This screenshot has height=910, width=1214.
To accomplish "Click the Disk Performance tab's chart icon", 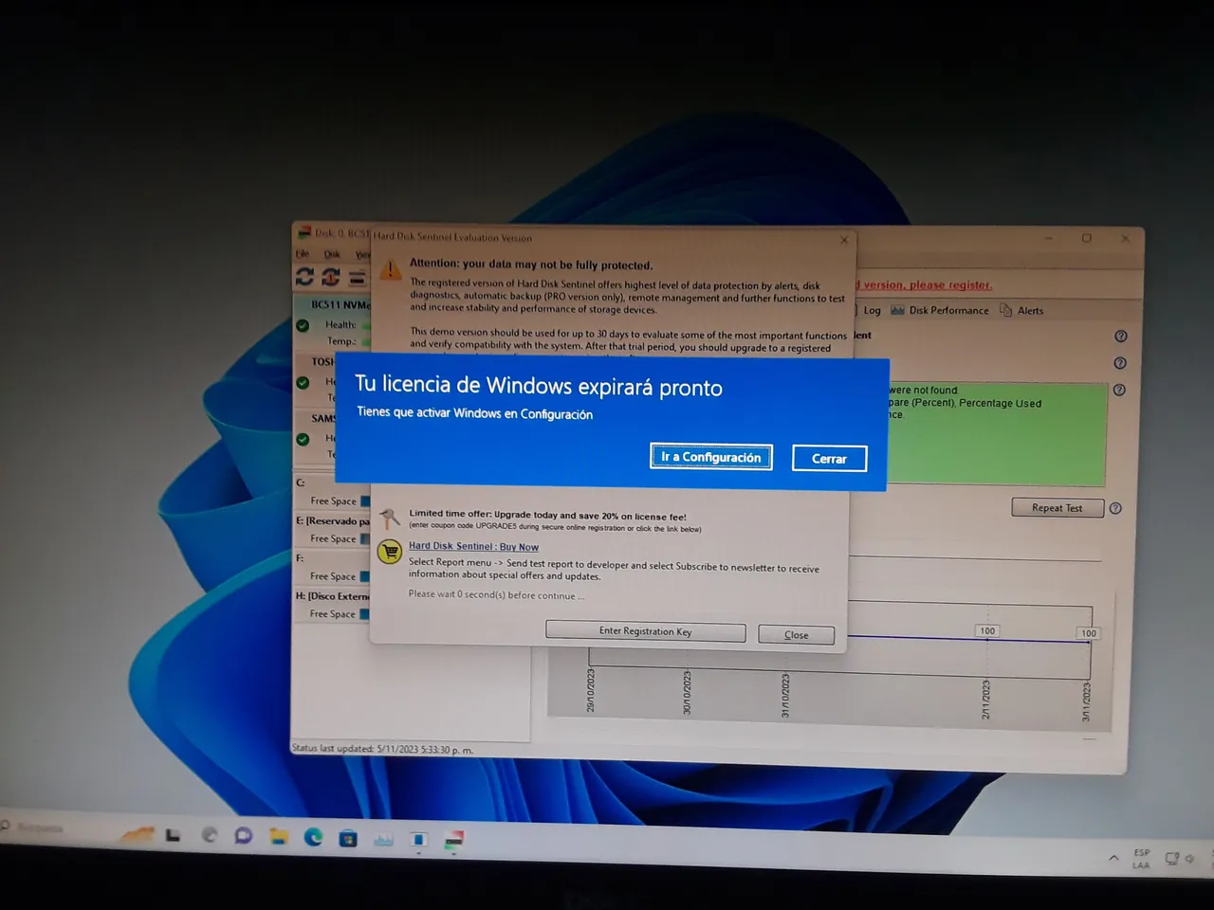I will pos(897,310).
